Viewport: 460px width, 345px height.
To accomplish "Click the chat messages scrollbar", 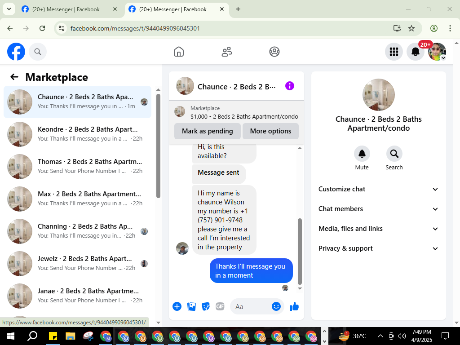I will coord(300,252).
